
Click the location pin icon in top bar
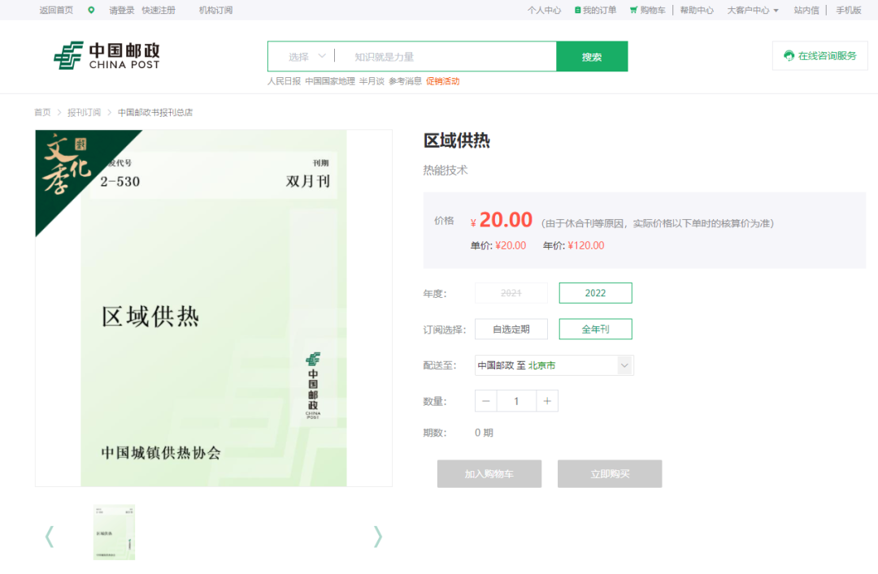(x=91, y=10)
